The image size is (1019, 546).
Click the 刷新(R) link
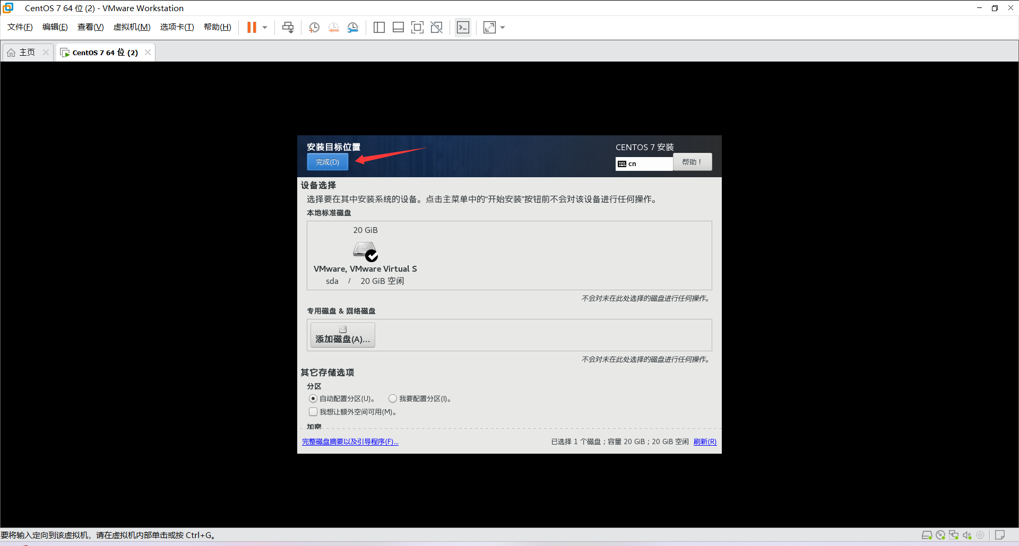coord(705,441)
